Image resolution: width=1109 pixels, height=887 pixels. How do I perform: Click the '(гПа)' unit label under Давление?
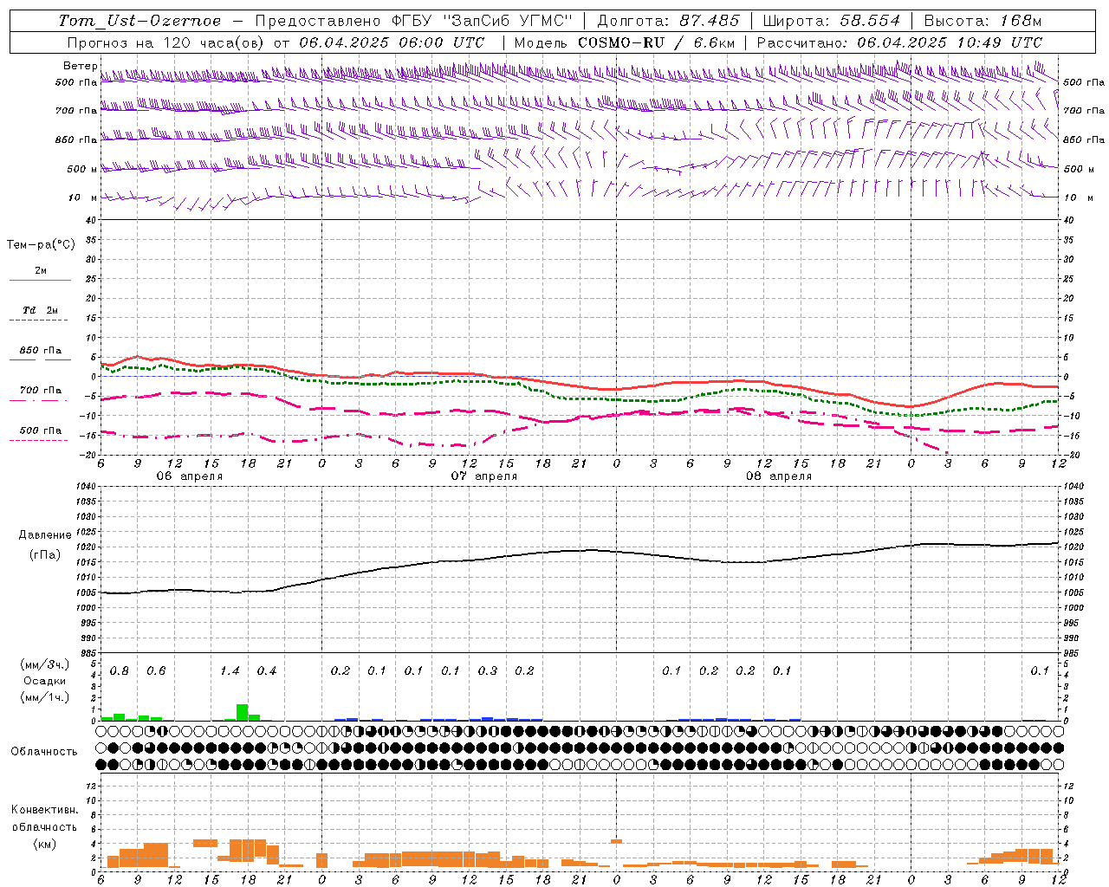(45, 554)
